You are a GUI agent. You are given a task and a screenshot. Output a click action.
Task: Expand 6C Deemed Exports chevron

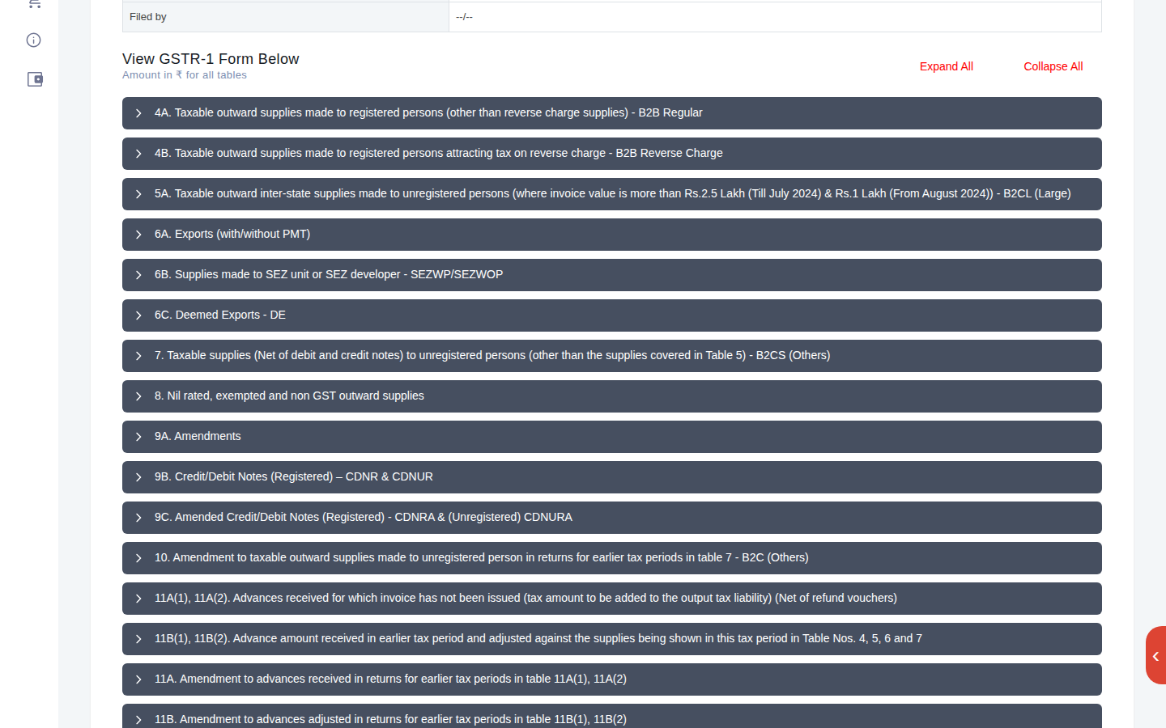coord(138,315)
